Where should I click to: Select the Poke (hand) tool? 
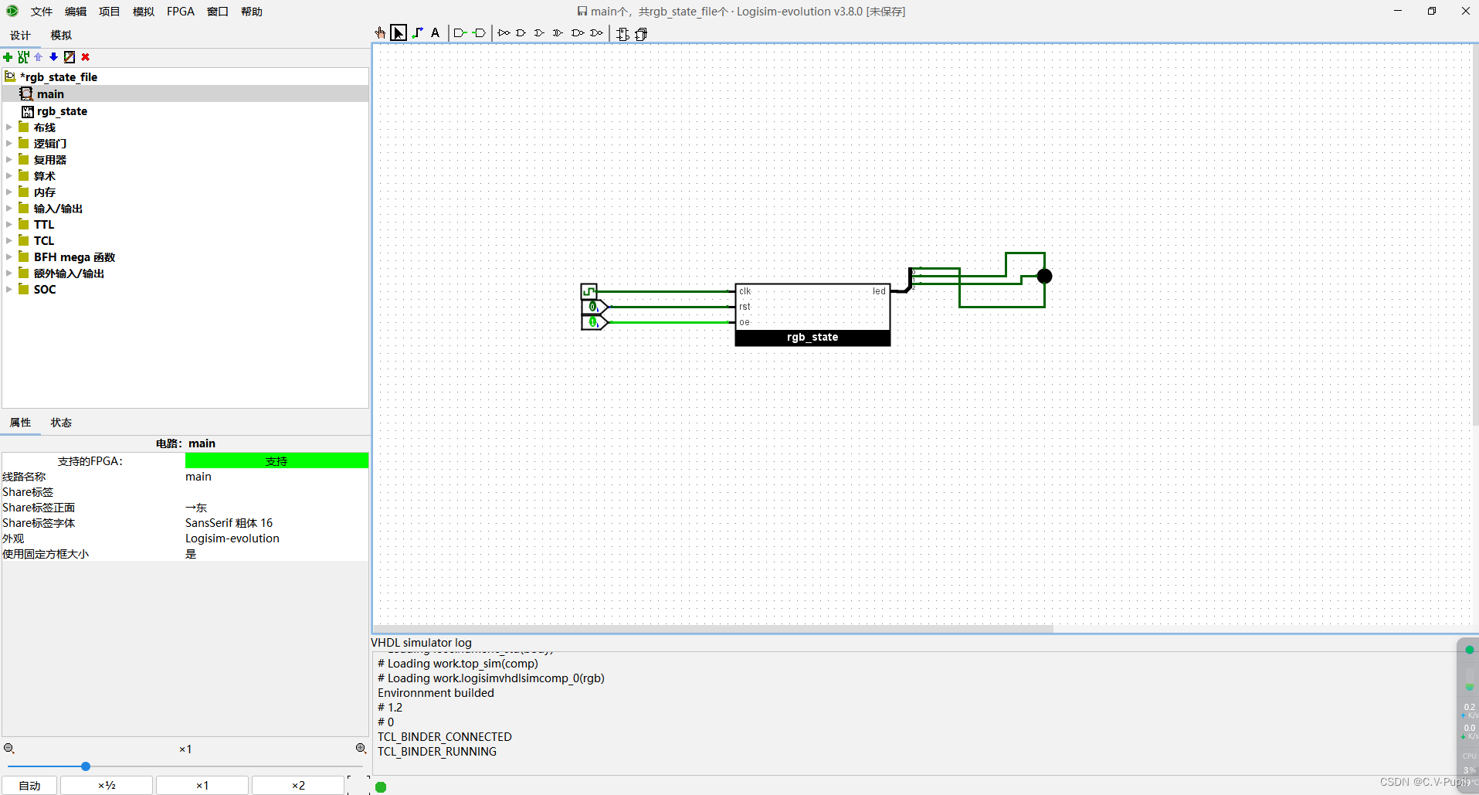tap(380, 33)
